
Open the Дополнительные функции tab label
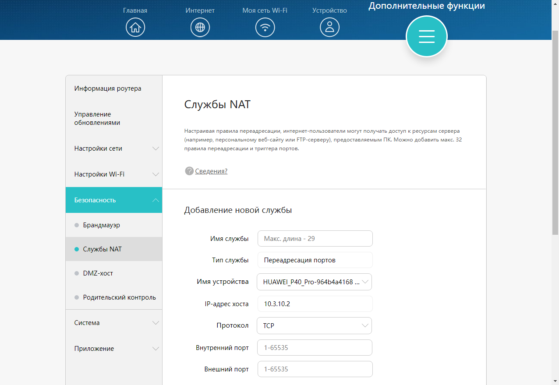pos(427,6)
